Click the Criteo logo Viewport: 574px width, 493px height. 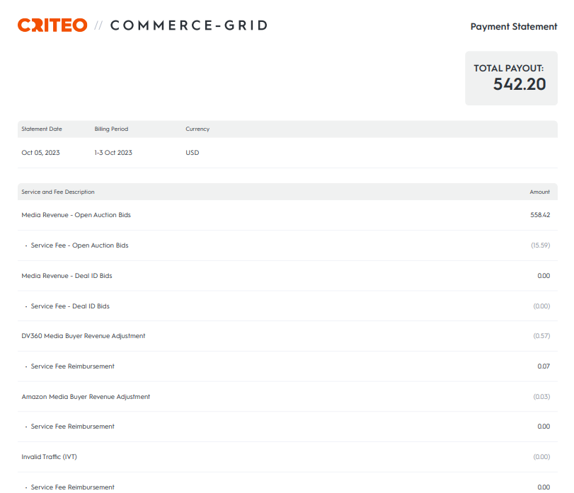[52, 25]
